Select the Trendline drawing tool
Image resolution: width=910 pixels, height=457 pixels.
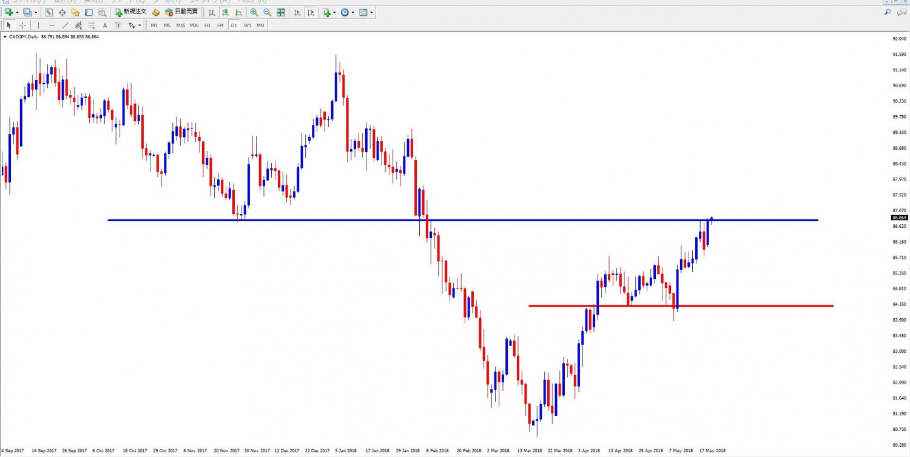[66, 25]
